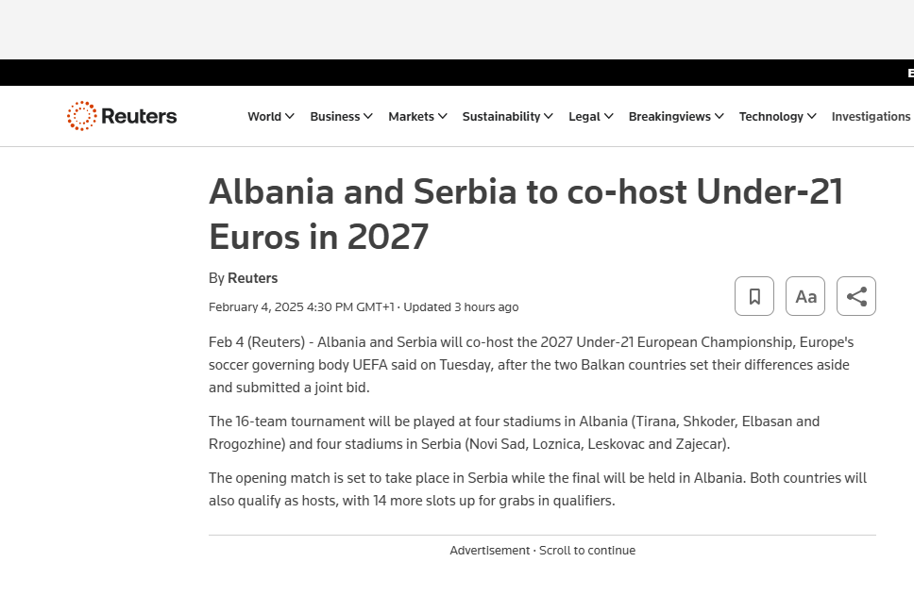
Task: Click the paragraph about the 16-team tournament
Action: click(x=514, y=432)
